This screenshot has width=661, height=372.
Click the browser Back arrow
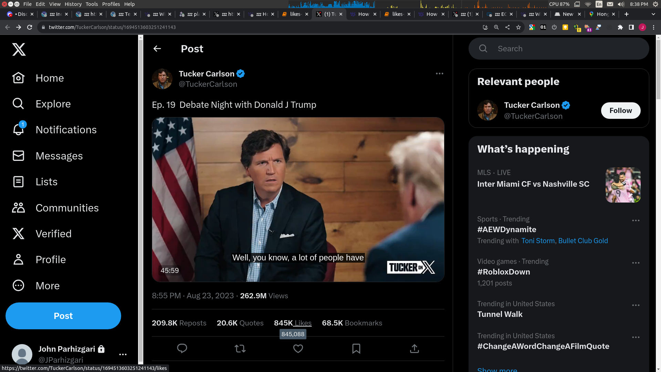click(8, 27)
